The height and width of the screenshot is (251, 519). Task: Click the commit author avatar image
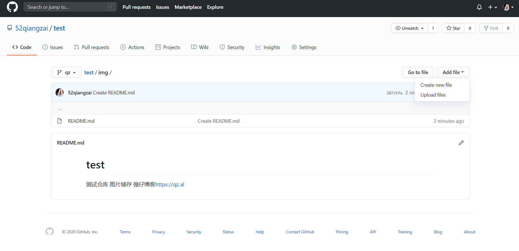[x=60, y=93]
